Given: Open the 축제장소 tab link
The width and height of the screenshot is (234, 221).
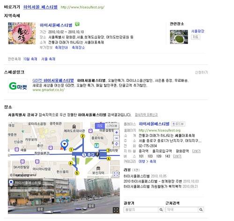Looking at the screenshot, I should click(78, 48).
